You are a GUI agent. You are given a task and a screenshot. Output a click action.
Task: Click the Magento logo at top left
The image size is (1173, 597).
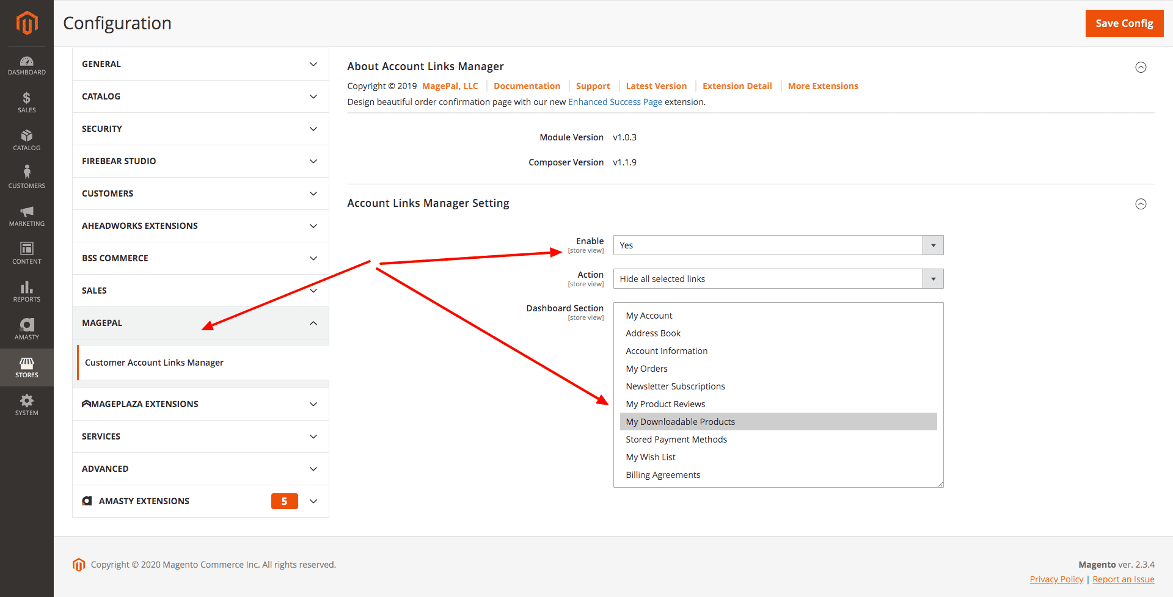(x=26, y=23)
